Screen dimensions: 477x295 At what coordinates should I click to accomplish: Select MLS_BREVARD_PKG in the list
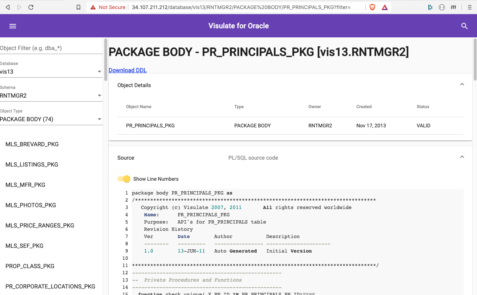[32, 144]
